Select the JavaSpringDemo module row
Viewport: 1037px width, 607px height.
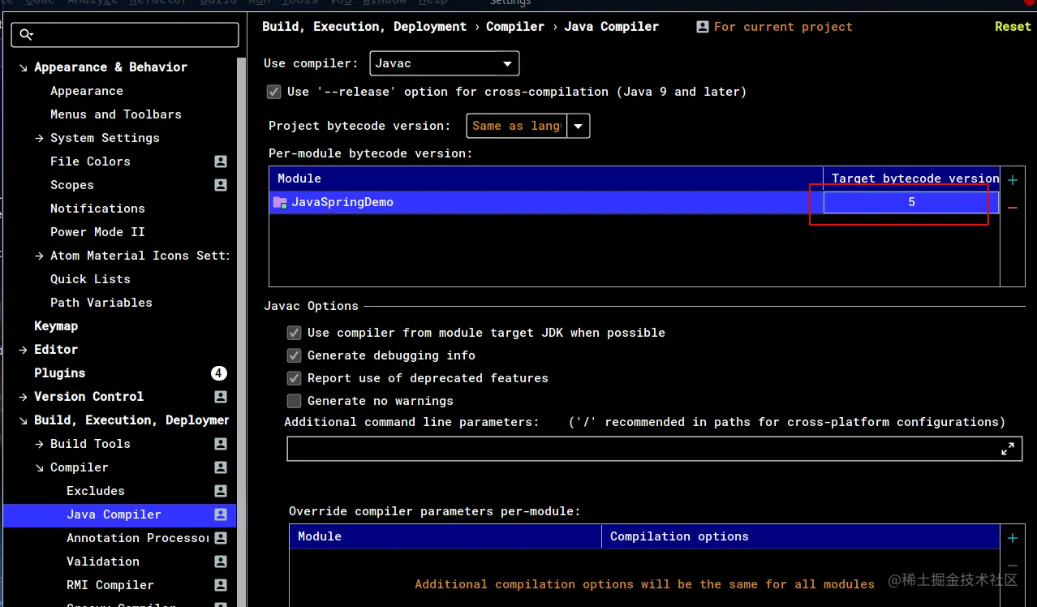point(635,202)
